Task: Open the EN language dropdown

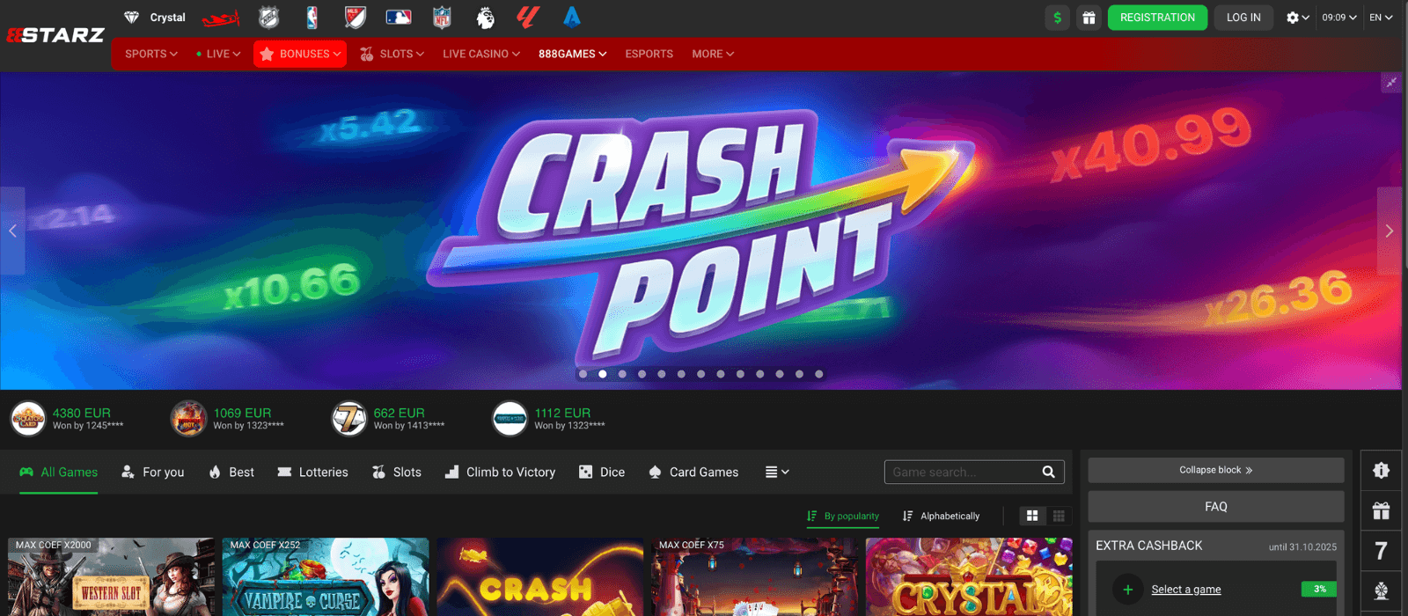Action: pyautogui.click(x=1381, y=18)
